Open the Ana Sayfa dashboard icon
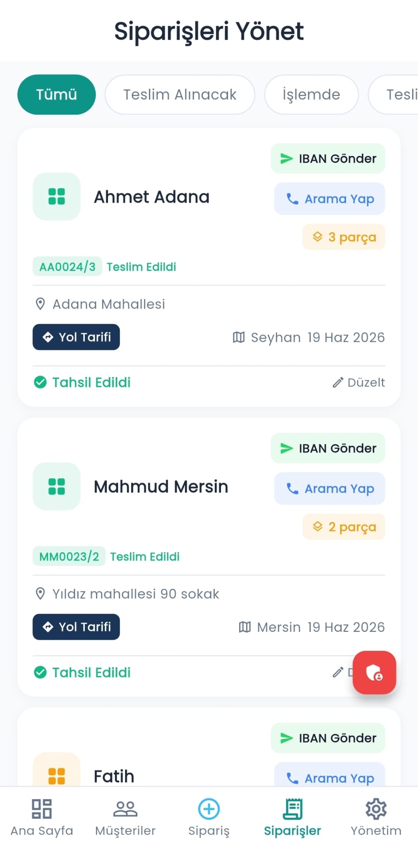Viewport: 418px width, 848px height. [x=42, y=809]
